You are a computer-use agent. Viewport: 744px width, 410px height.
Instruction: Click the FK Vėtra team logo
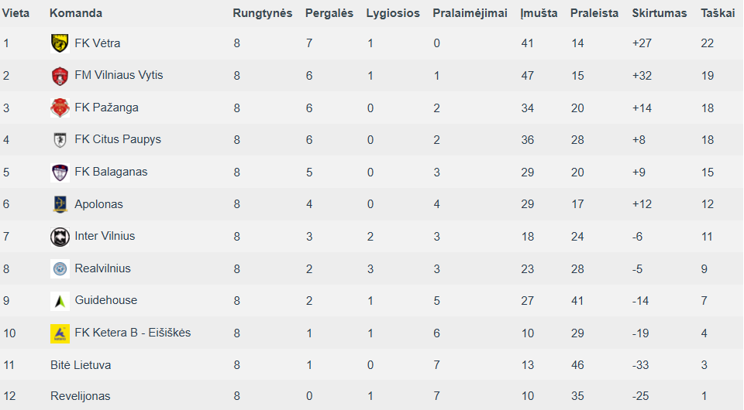tap(60, 43)
